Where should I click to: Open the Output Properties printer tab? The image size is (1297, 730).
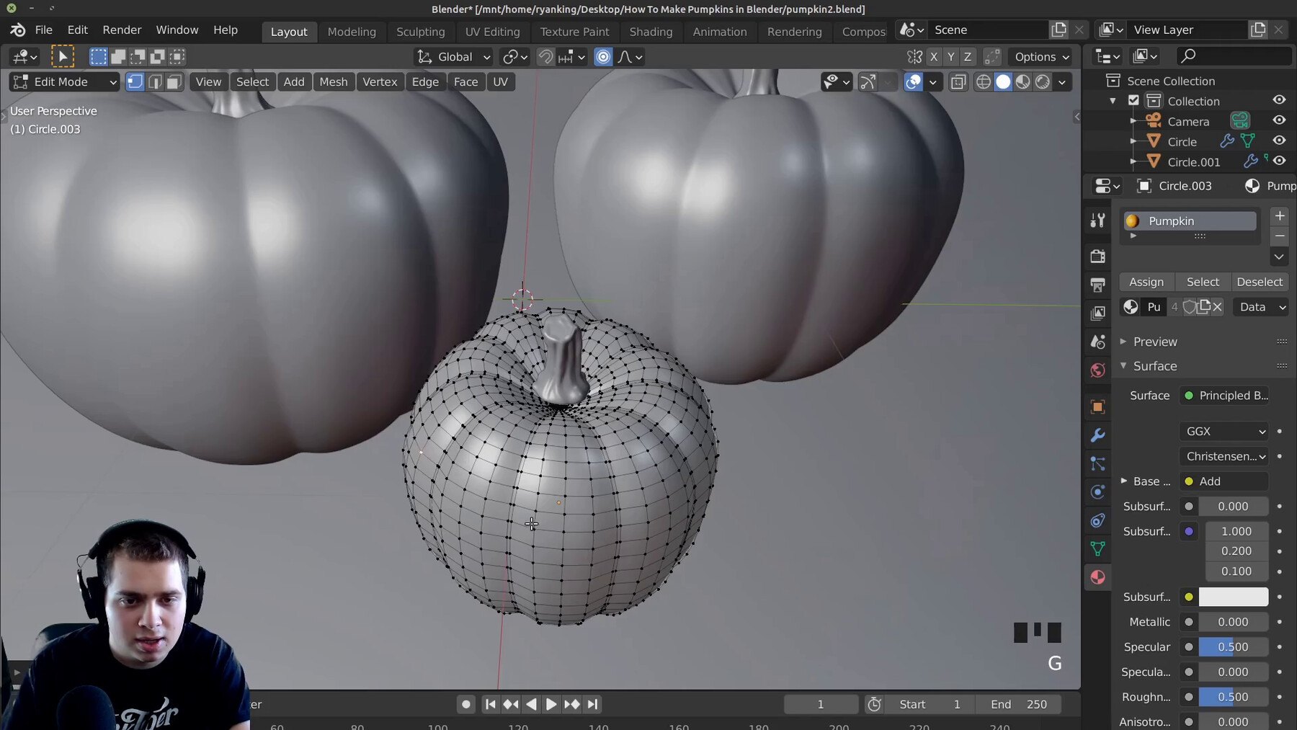tap(1097, 285)
